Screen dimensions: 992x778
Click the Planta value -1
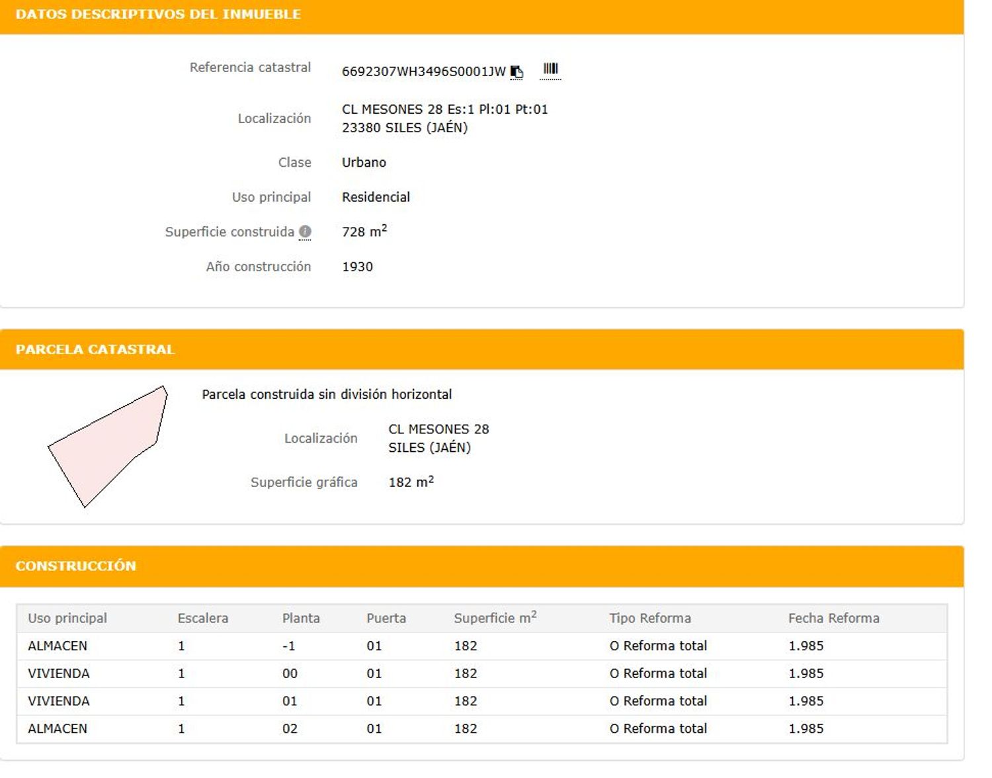tap(288, 646)
